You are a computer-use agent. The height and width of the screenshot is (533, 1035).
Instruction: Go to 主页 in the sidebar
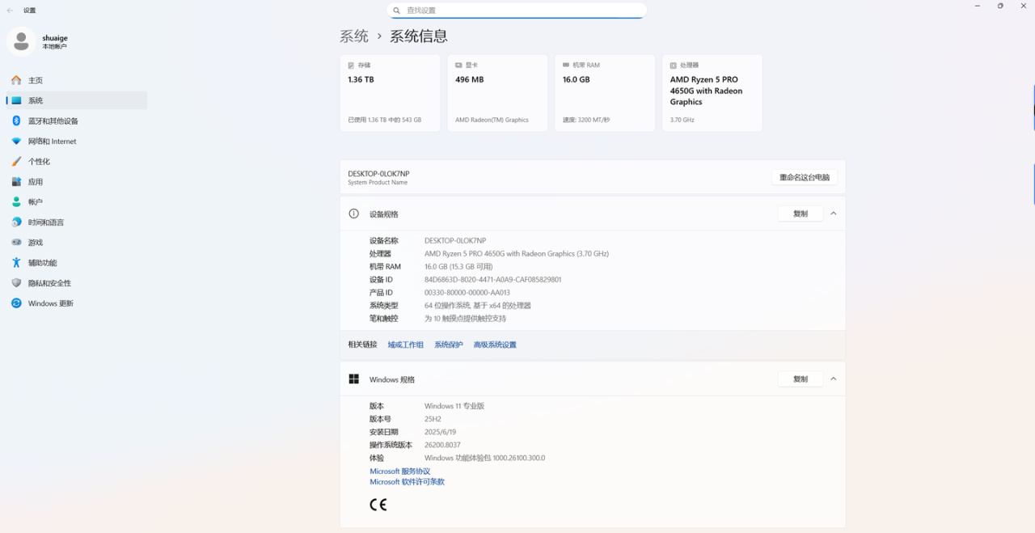[x=77, y=80]
